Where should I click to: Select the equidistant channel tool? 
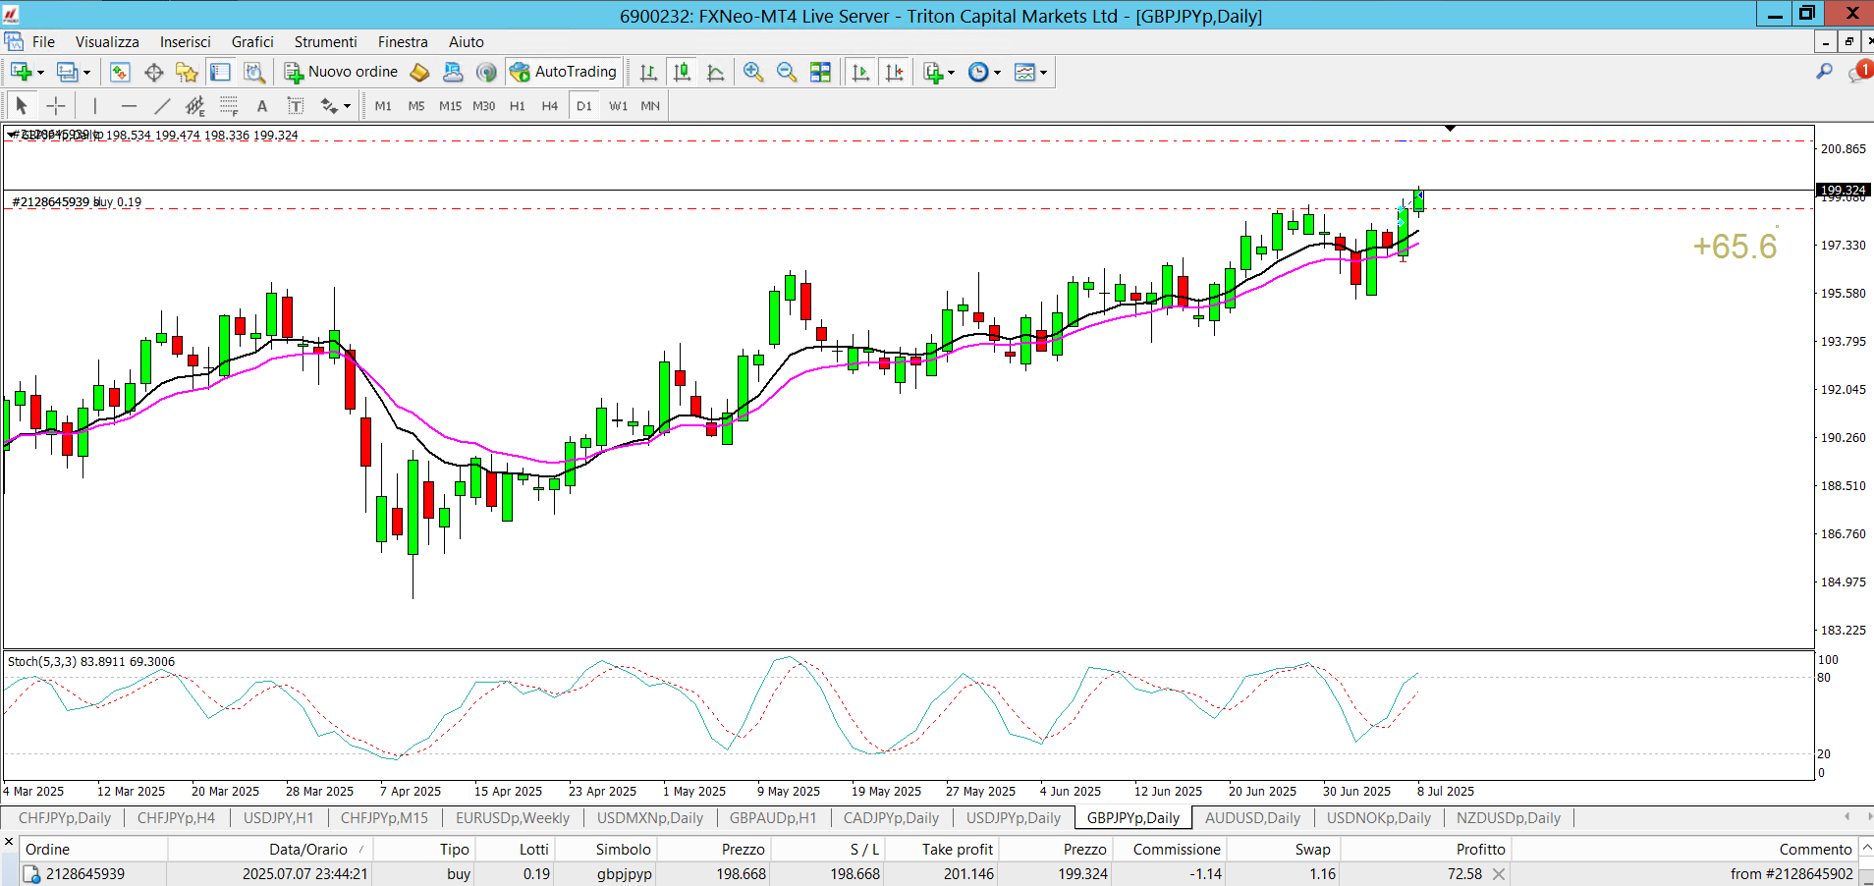coord(195,105)
